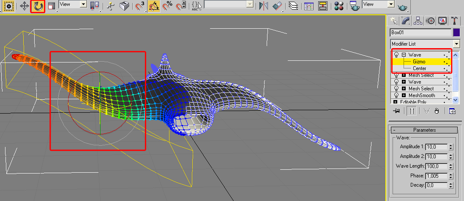Click the Use Pivot Point Center icon

(95, 6)
